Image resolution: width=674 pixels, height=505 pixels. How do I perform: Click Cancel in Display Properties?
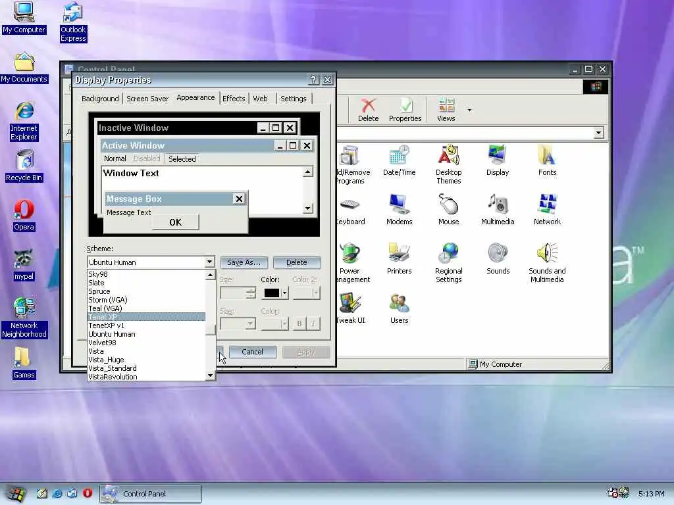point(252,352)
